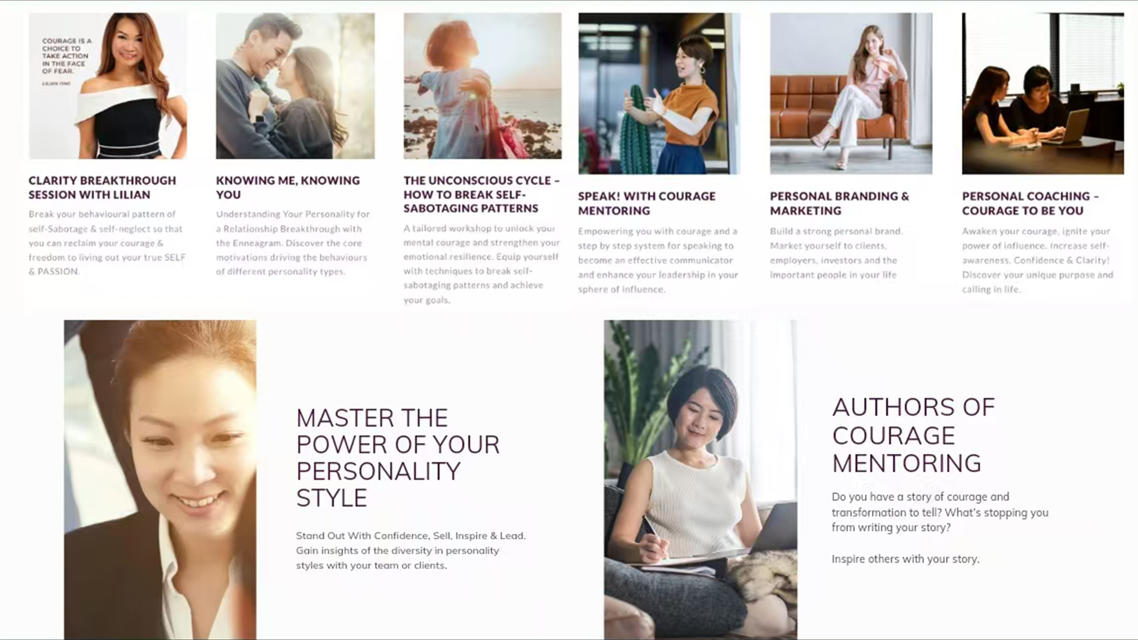
Task: Click the Lilian courage quote portrait image
Action: (108, 86)
